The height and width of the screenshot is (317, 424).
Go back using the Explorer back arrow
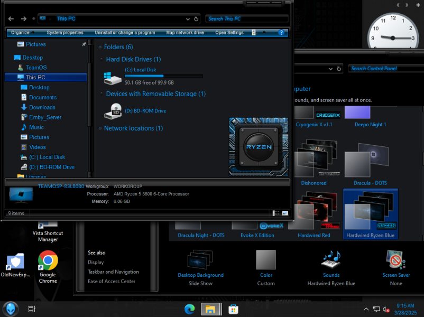(x=11, y=18)
